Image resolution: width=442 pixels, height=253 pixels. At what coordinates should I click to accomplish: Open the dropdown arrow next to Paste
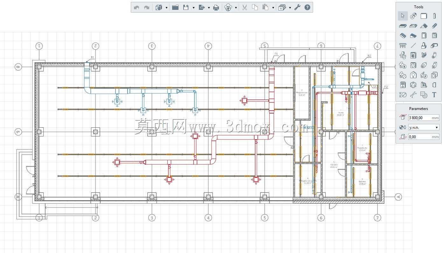click(273, 8)
